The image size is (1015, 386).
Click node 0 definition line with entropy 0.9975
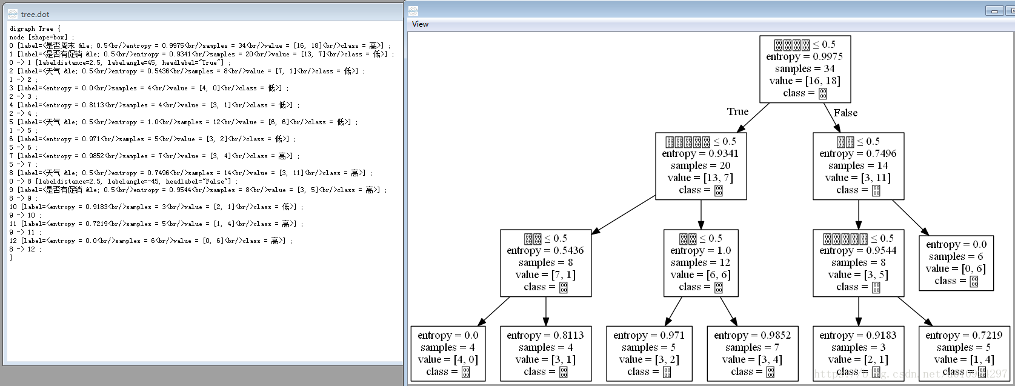point(200,45)
